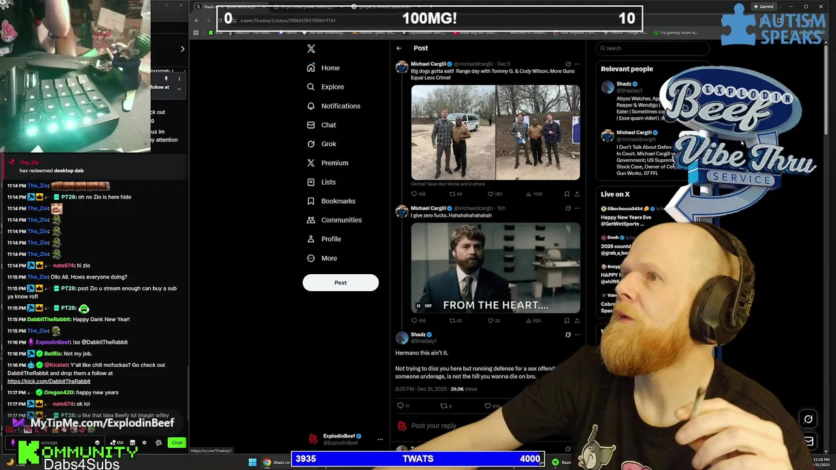Screen dimensions: 836x470
Task: Share the 'I give zero fucks' post
Action: [577, 321]
